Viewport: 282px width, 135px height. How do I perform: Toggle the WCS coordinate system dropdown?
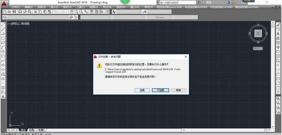(258, 49)
